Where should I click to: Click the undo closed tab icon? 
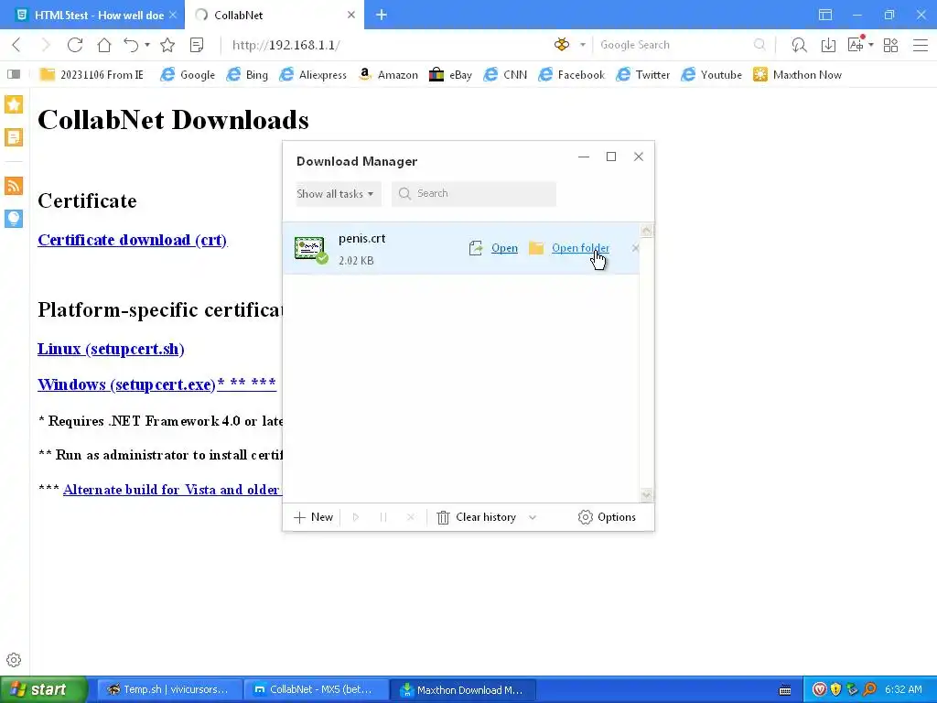(132, 45)
